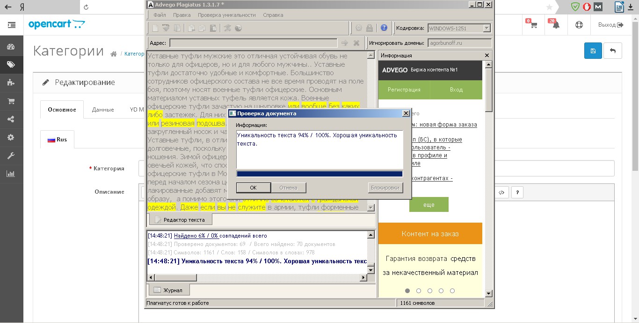Click the quick check icon in Plagiatus toolbar
The height and width of the screenshot is (323, 639).
[227, 28]
